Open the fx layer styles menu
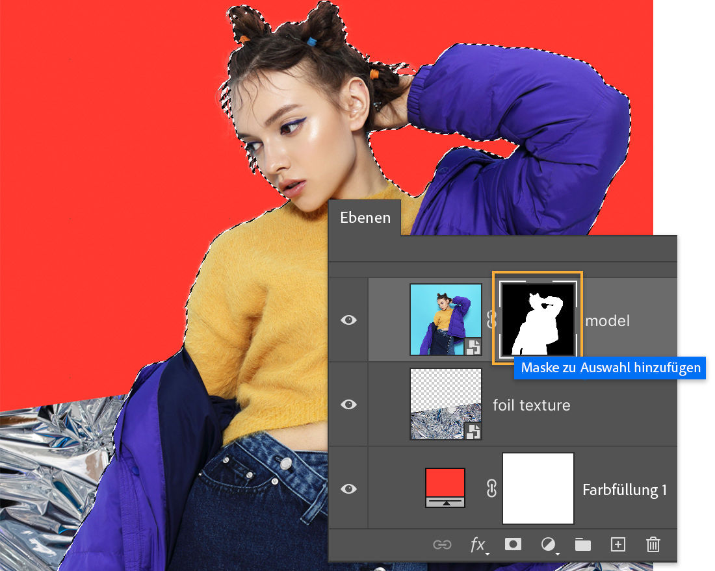Screen dimensions: 715x571 479,545
